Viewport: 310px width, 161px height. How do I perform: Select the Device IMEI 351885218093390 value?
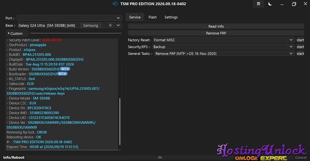(x=44, y=113)
